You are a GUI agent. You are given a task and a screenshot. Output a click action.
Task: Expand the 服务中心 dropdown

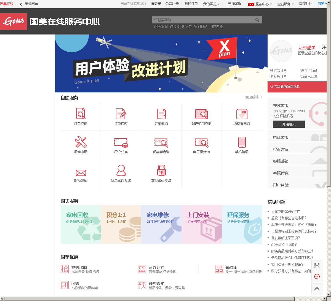click(263, 4)
